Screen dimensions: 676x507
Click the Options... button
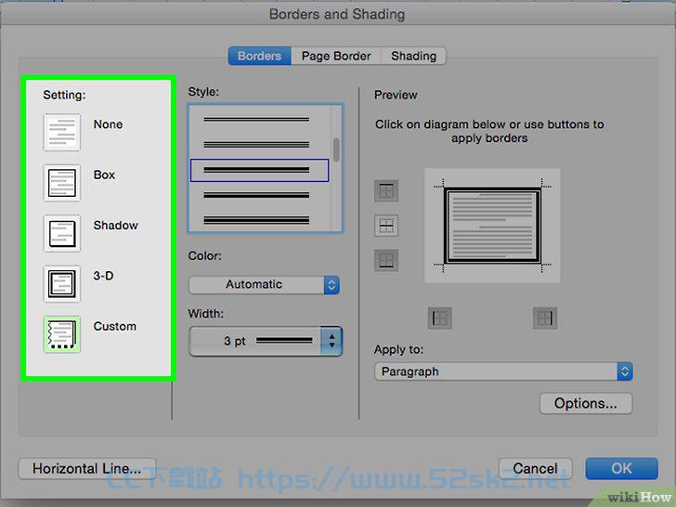[x=586, y=404]
